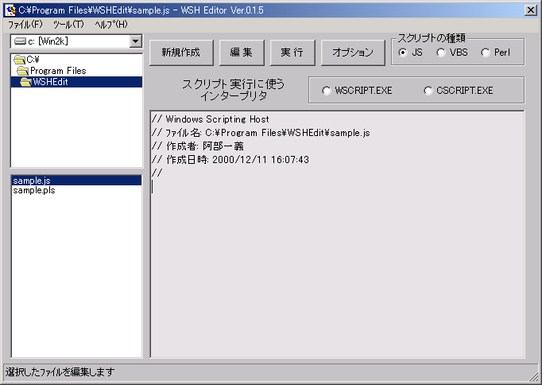This screenshot has height=385, width=542.
Task: Choose WSCRIPT.EXE as interpreter
Action: (x=327, y=91)
